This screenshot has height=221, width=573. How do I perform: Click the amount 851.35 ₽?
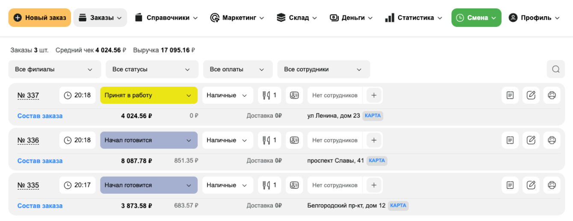[x=186, y=161]
